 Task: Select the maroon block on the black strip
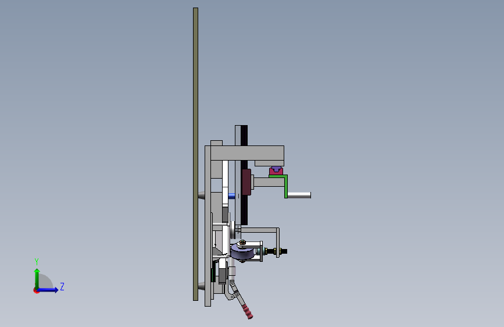click(x=246, y=182)
